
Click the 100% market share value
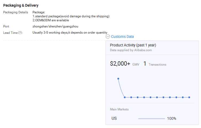(x=171, y=118)
